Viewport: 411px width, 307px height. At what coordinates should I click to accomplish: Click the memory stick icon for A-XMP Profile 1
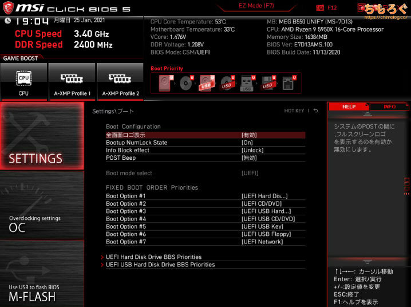click(72, 78)
